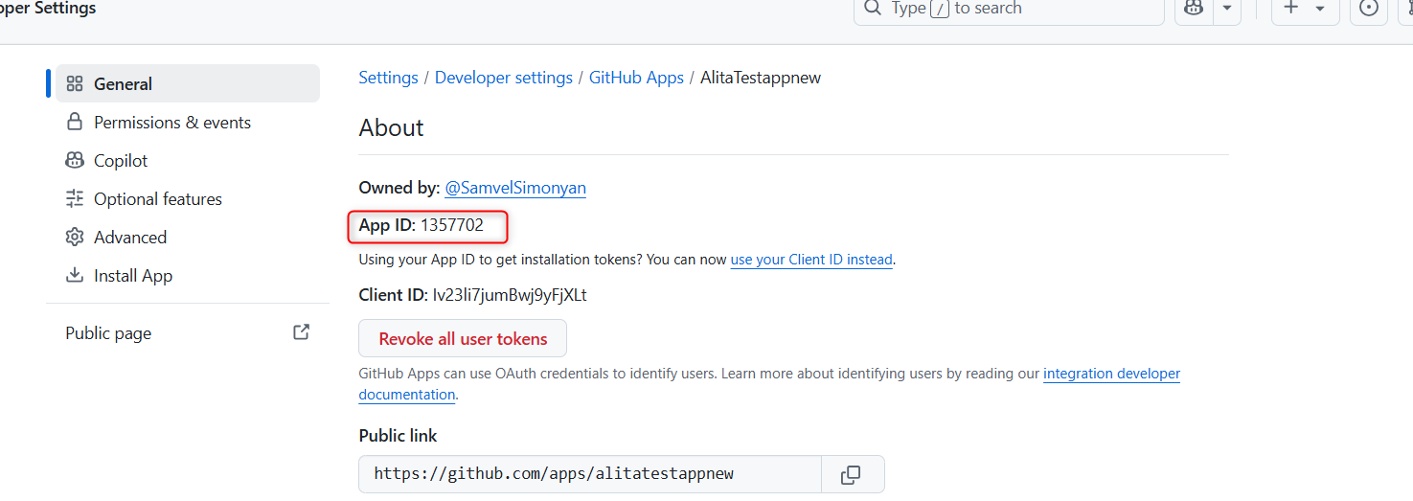Click the Public link label
Image resolution: width=1413 pixels, height=501 pixels.
point(398,436)
